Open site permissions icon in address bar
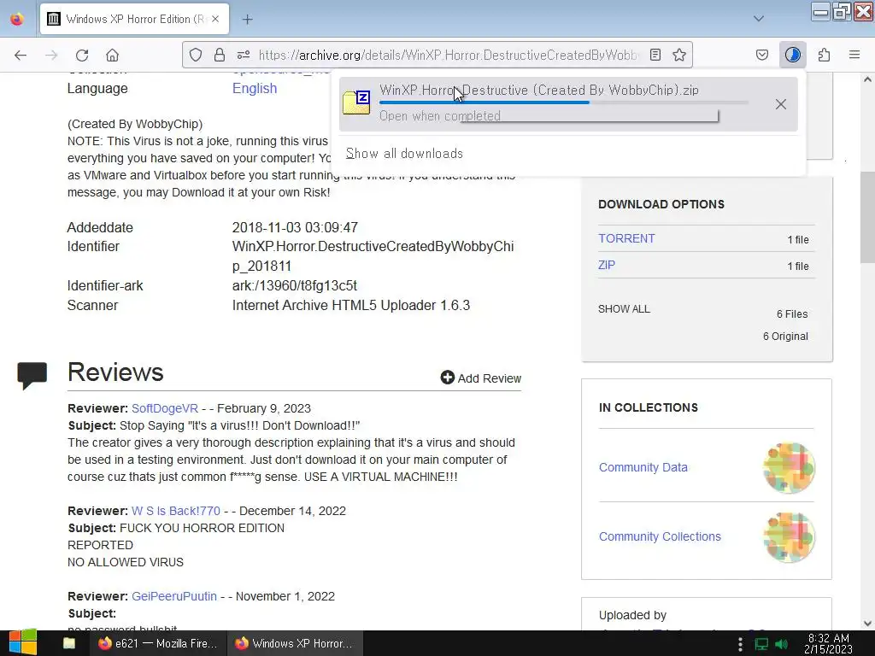This screenshot has height=656, width=875. 244,55
